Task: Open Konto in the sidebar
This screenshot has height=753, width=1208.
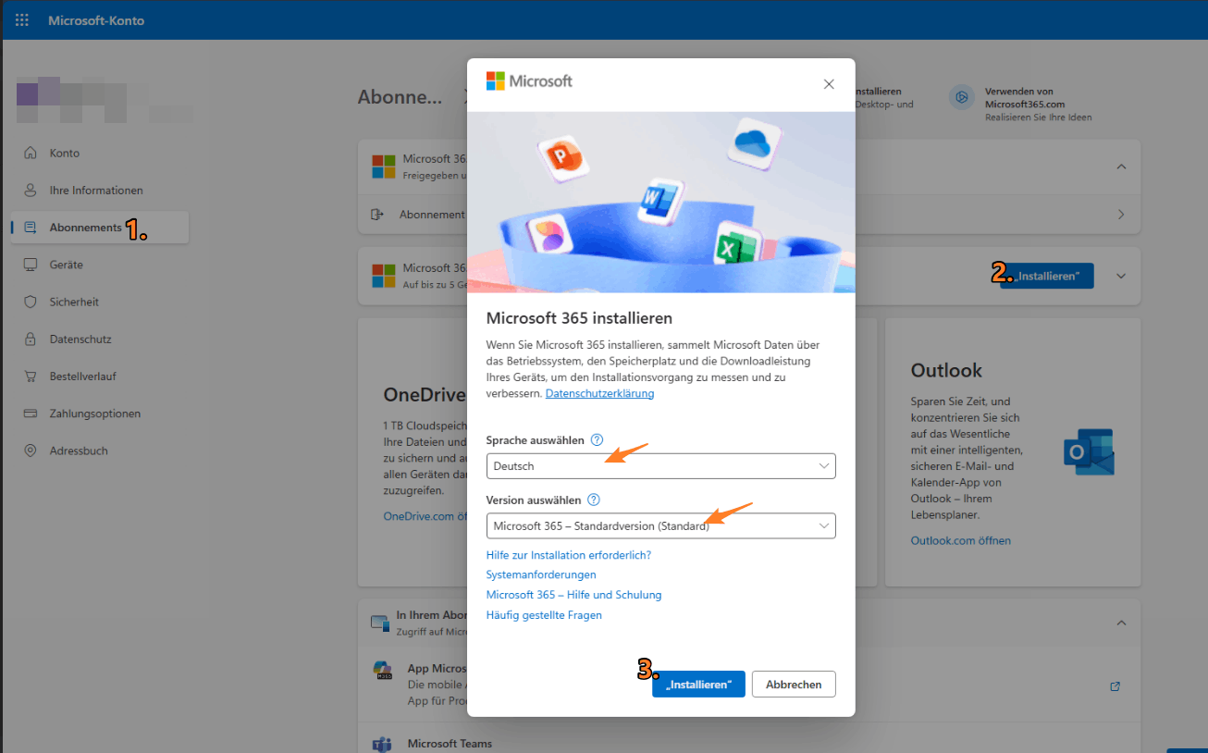Action: 65,154
